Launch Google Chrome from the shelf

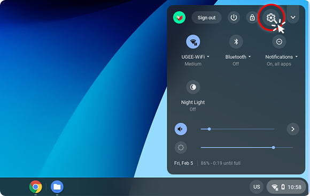(36, 187)
